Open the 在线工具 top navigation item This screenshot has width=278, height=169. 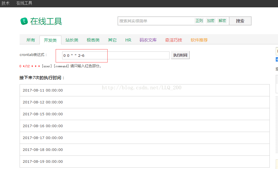pyautogui.click(x=24, y=3)
